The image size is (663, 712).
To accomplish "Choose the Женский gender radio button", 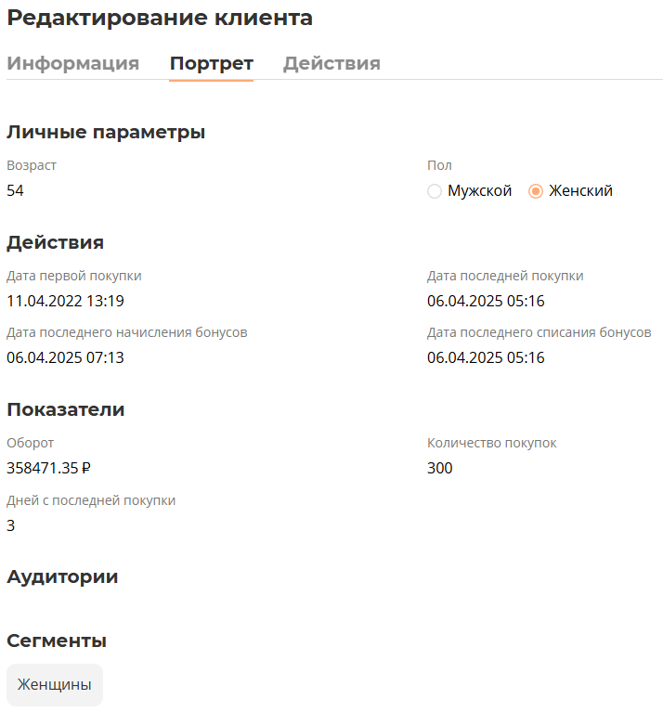I will pyautogui.click(x=536, y=191).
